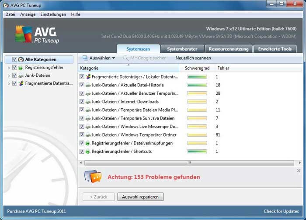Expand the Junk-Dateien tree node
The height and width of the screenshot is (220, 306).
click(x=9, y=76)
